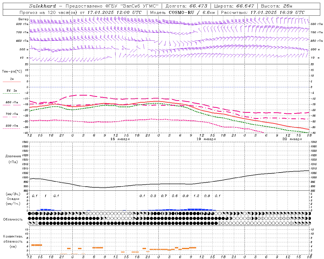Click the Salekhard station name in the title

[x=43, y=6]
